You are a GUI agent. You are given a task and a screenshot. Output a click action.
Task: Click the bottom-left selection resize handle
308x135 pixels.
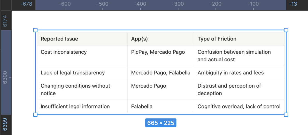tap(35, 114)
